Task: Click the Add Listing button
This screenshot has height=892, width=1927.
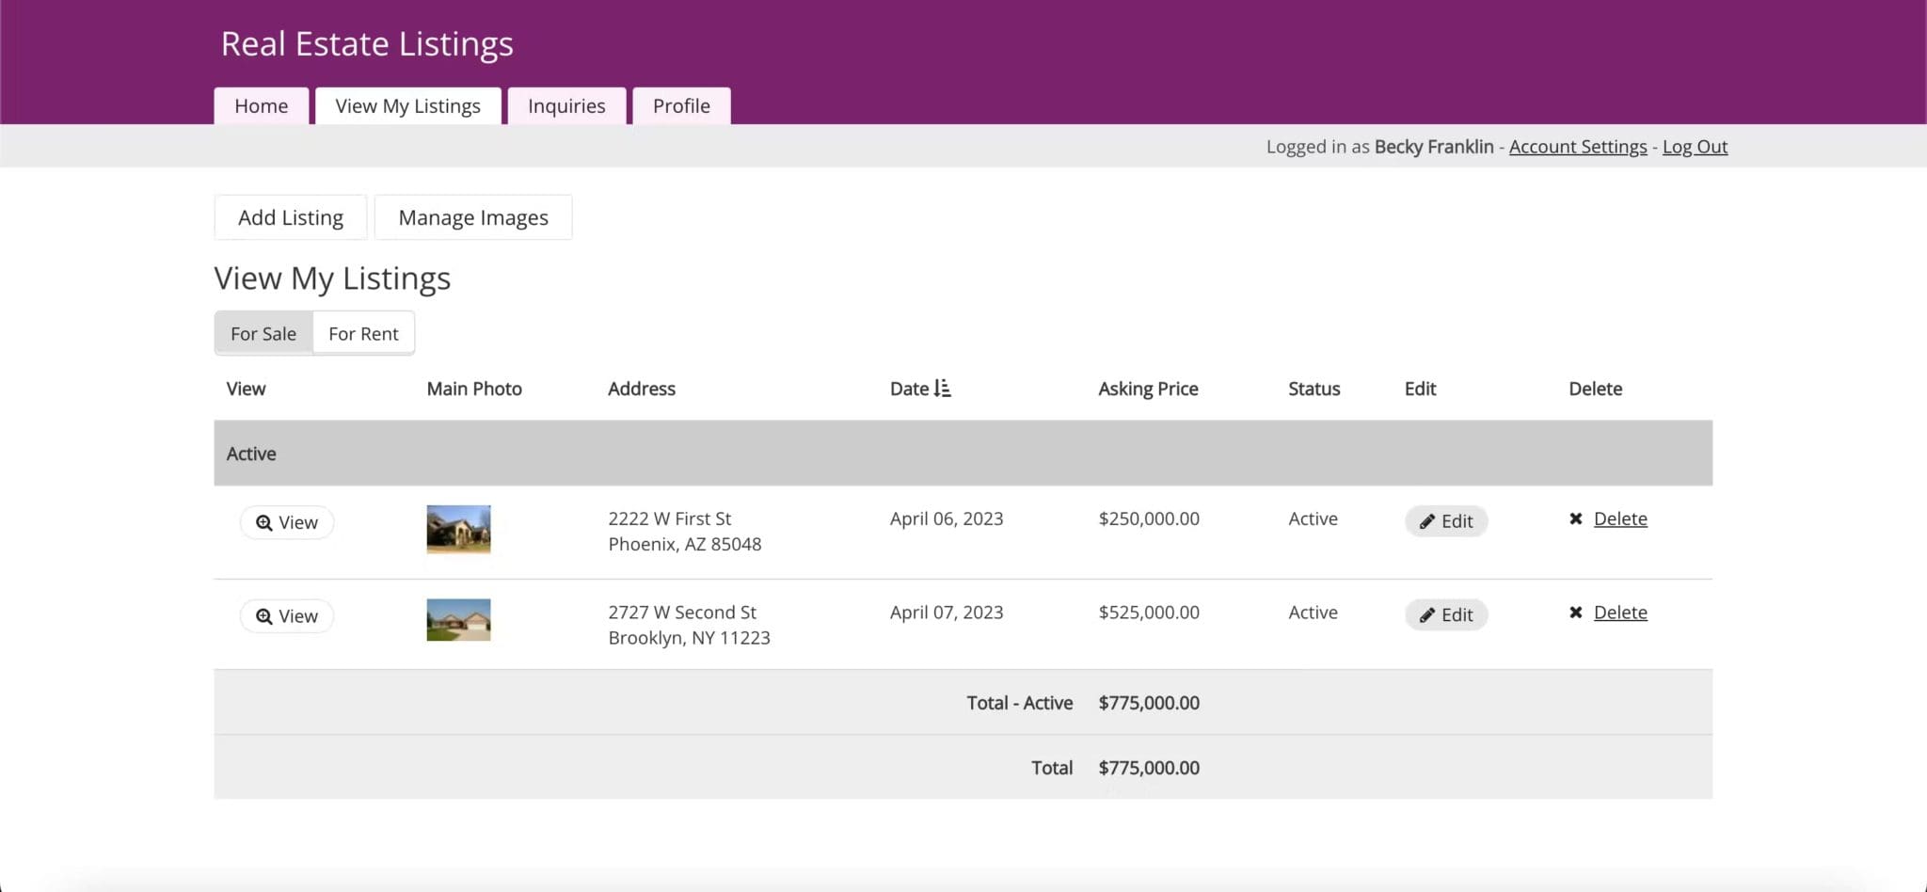Action: pos(290,216)
